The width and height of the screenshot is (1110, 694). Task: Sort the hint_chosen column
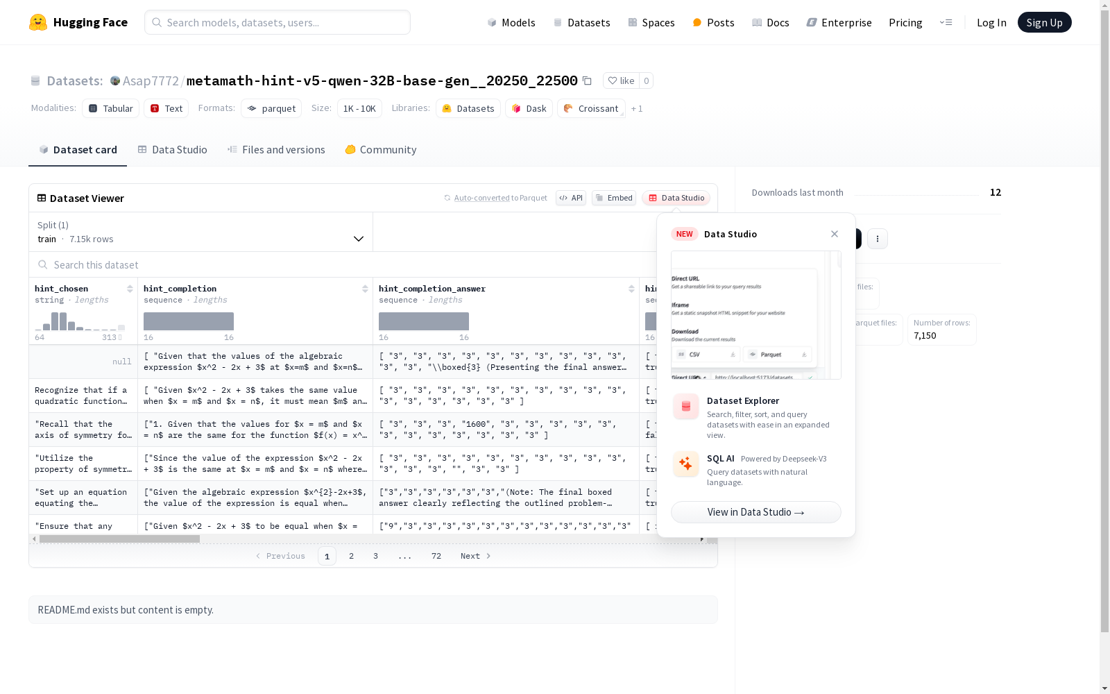click(130, 289)
